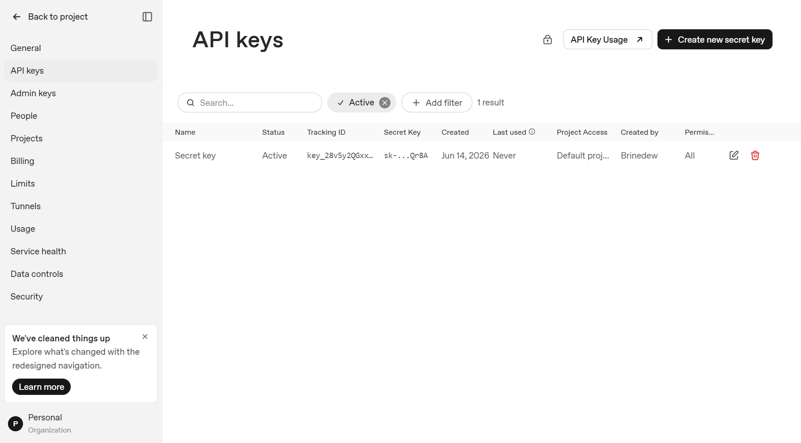
Task: Click the 'Never' last used cell
Action: pyautogui.click(x=504, y=156)
